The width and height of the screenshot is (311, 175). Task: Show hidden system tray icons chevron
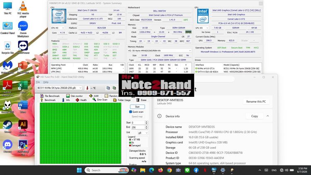[260, 170]
